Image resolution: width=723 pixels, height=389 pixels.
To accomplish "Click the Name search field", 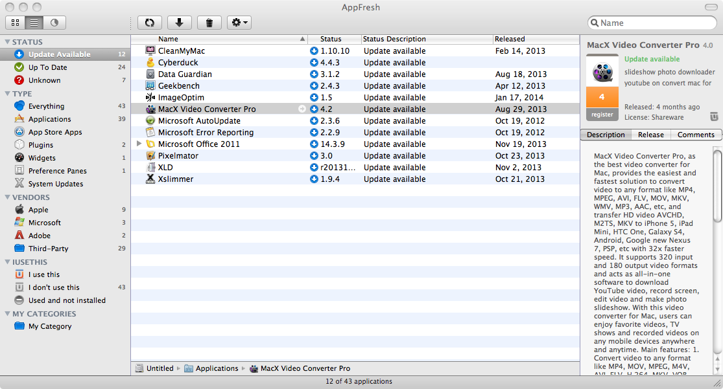I will (x=655, y=23).
